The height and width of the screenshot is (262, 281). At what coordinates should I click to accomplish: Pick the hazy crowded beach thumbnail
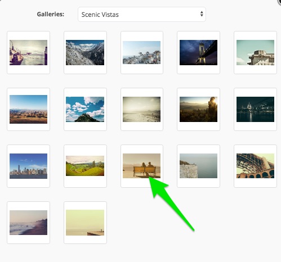pyautogui.click(x=142, y=109)
